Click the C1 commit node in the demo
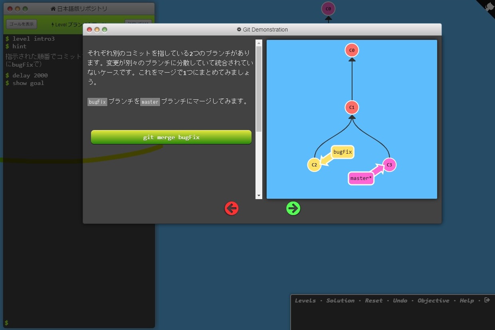 352,107
